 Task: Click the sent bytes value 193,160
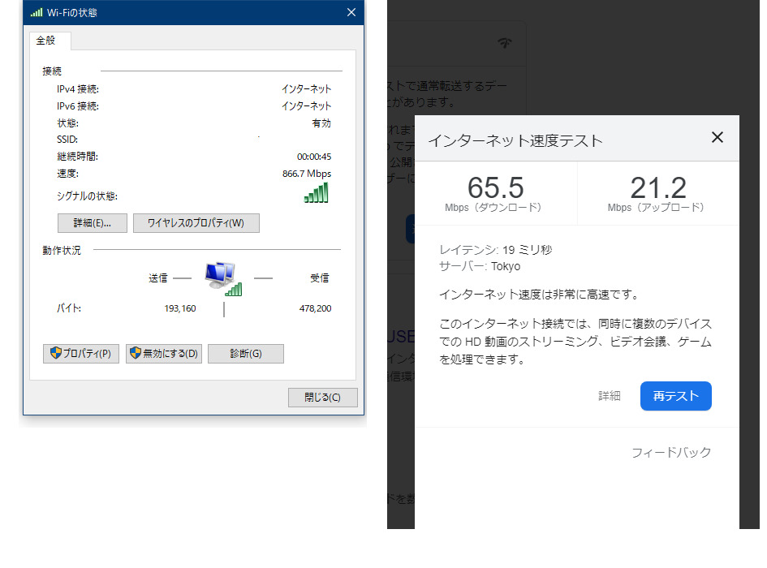pyautogui.click(x=180, y=308)
